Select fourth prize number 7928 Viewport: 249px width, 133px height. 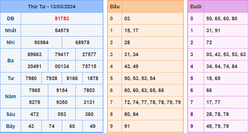tap(52, 78)
